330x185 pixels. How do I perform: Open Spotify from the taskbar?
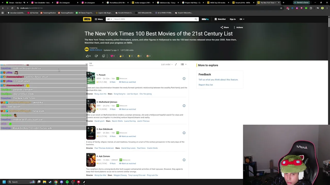(67, 182)
